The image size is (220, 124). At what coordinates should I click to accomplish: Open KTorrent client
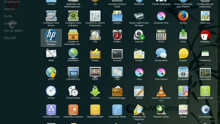(x=95, y=93)
